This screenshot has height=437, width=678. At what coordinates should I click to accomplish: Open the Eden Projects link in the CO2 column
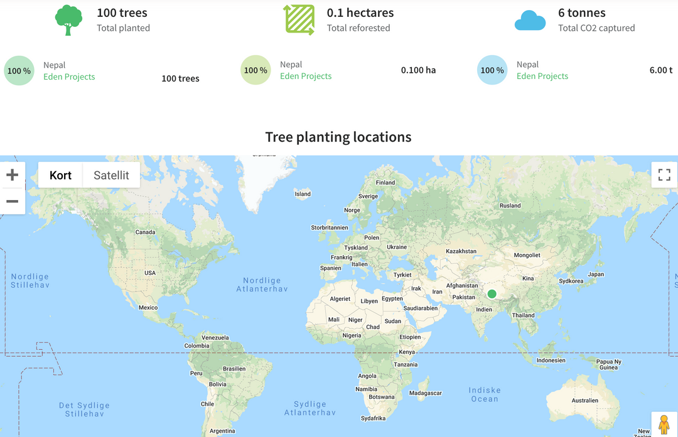pyautogui.click(x=542, y=76)
